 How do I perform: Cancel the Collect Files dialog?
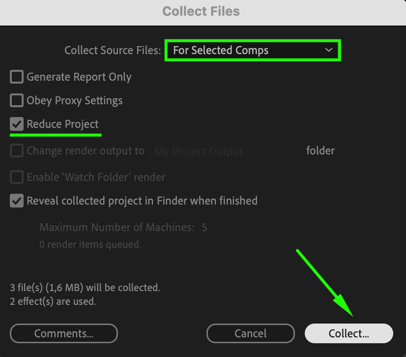(x=250, y=333)
